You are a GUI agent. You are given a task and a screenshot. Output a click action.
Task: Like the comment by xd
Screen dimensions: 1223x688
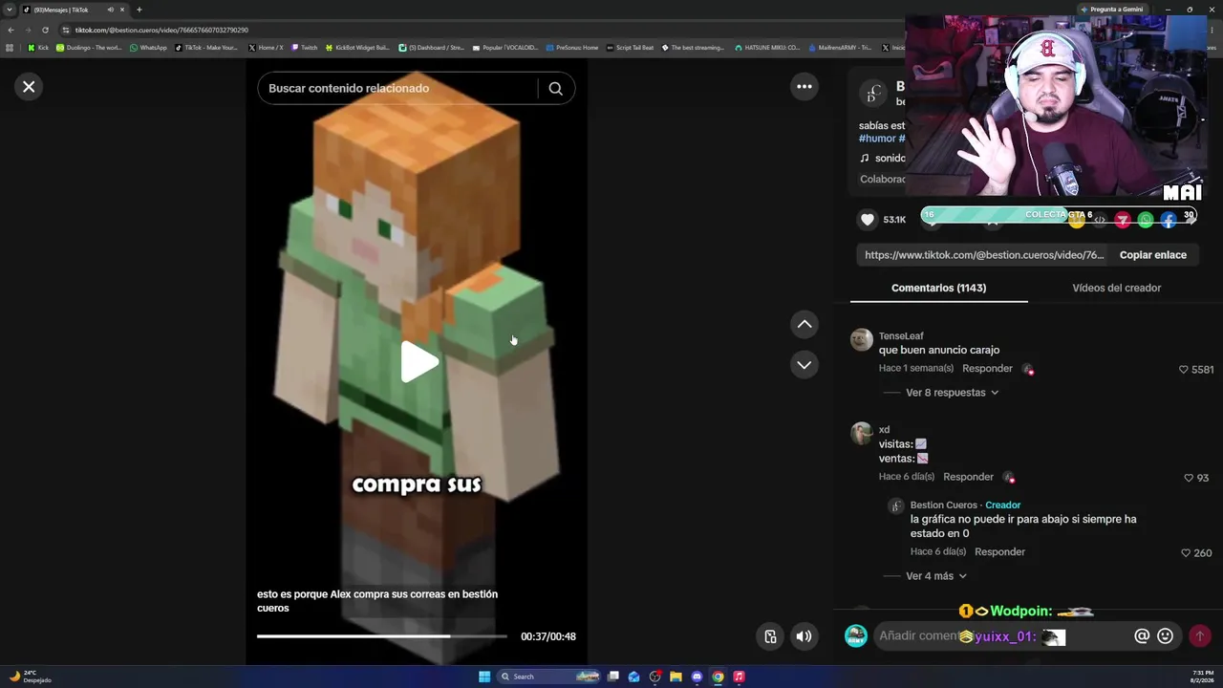(1189, 478)
